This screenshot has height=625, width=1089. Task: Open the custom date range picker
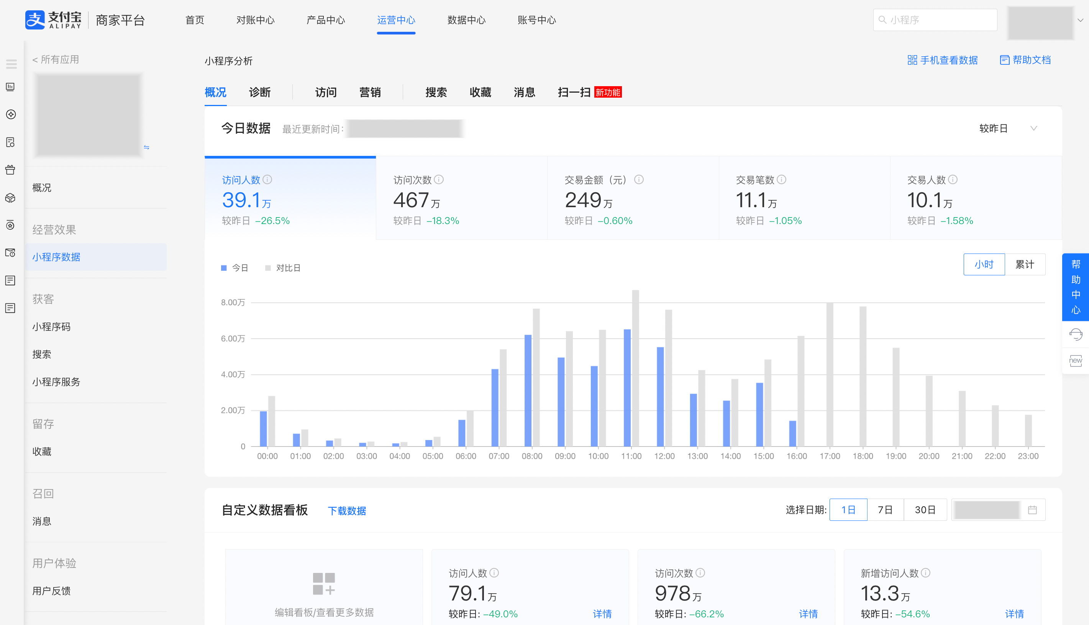(998, 510)
